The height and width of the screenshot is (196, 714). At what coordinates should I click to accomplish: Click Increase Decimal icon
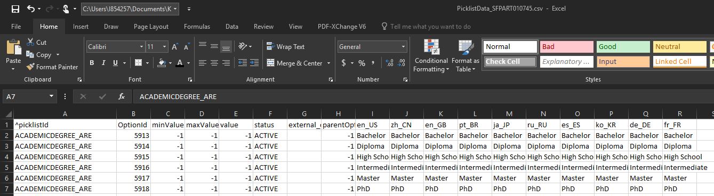click(389, 63)
